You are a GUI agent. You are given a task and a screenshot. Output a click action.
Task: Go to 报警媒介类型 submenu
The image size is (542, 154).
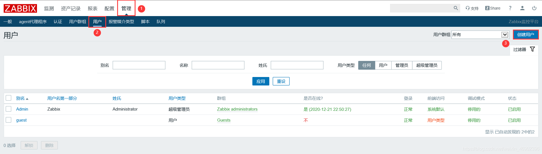pos(121,21)
